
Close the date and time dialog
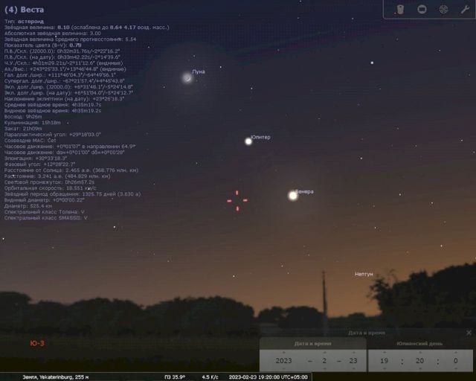coord(469,333)
